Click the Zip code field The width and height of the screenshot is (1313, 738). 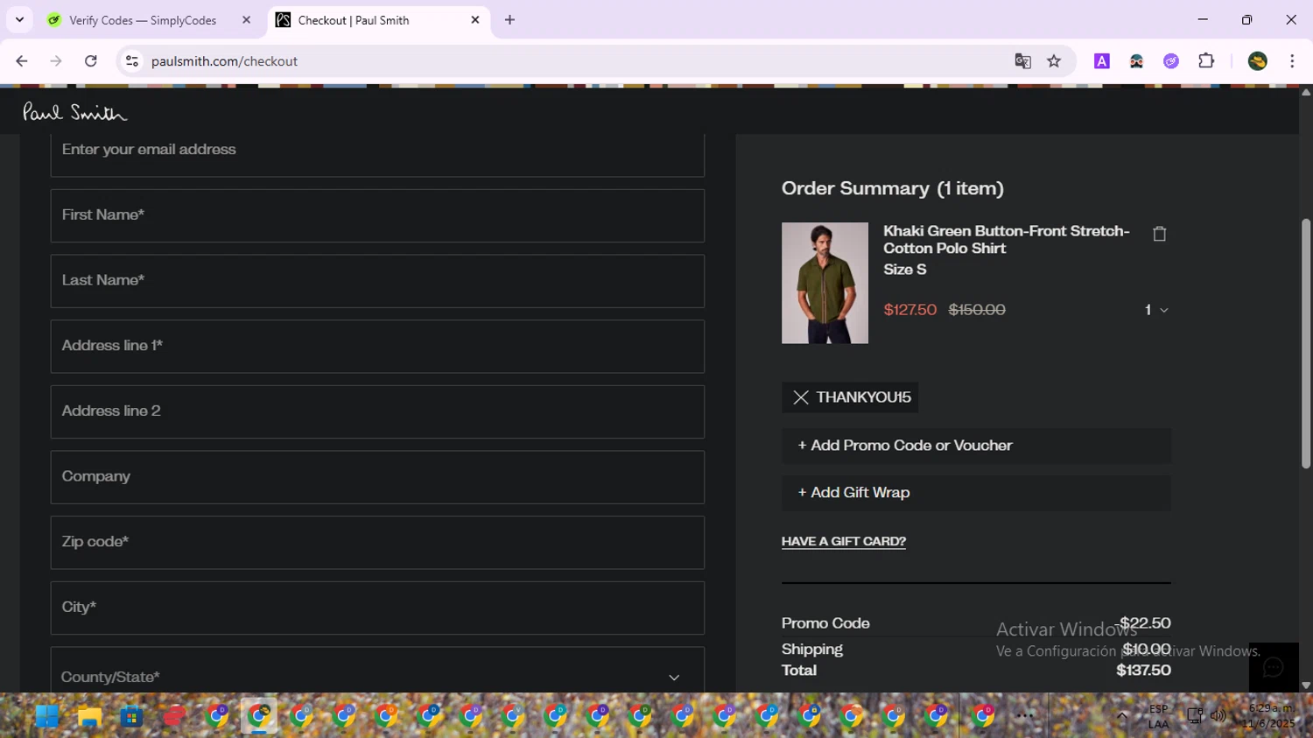(x=377, y=543)
